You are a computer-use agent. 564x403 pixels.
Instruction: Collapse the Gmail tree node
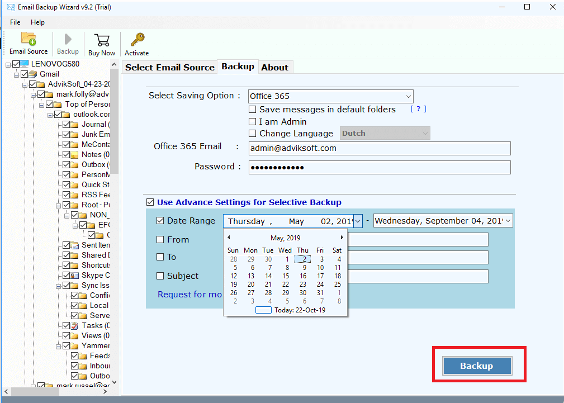(x=16, y=75)
